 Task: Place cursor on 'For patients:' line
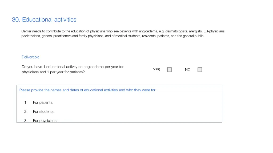pos(43,103)
